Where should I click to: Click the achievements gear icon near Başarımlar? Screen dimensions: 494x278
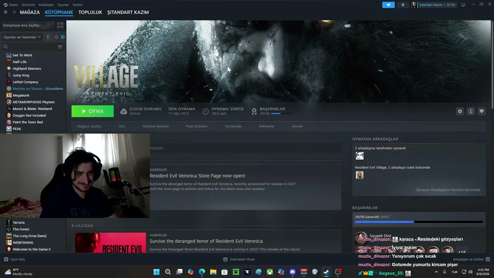tap(254, 111)
